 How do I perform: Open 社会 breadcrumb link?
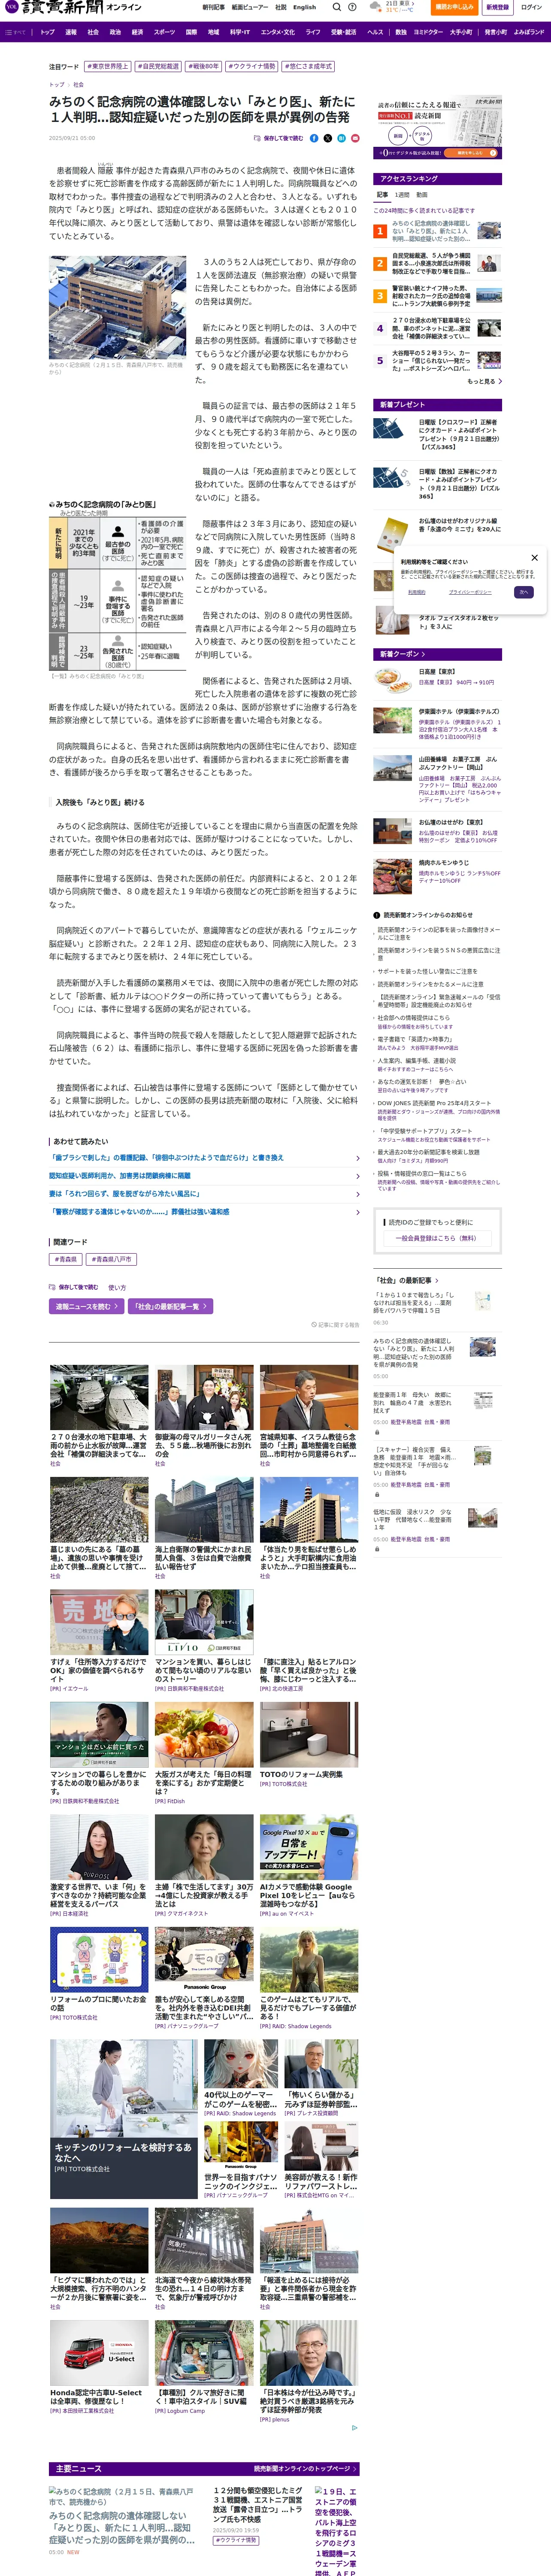[x=78, y=85]
